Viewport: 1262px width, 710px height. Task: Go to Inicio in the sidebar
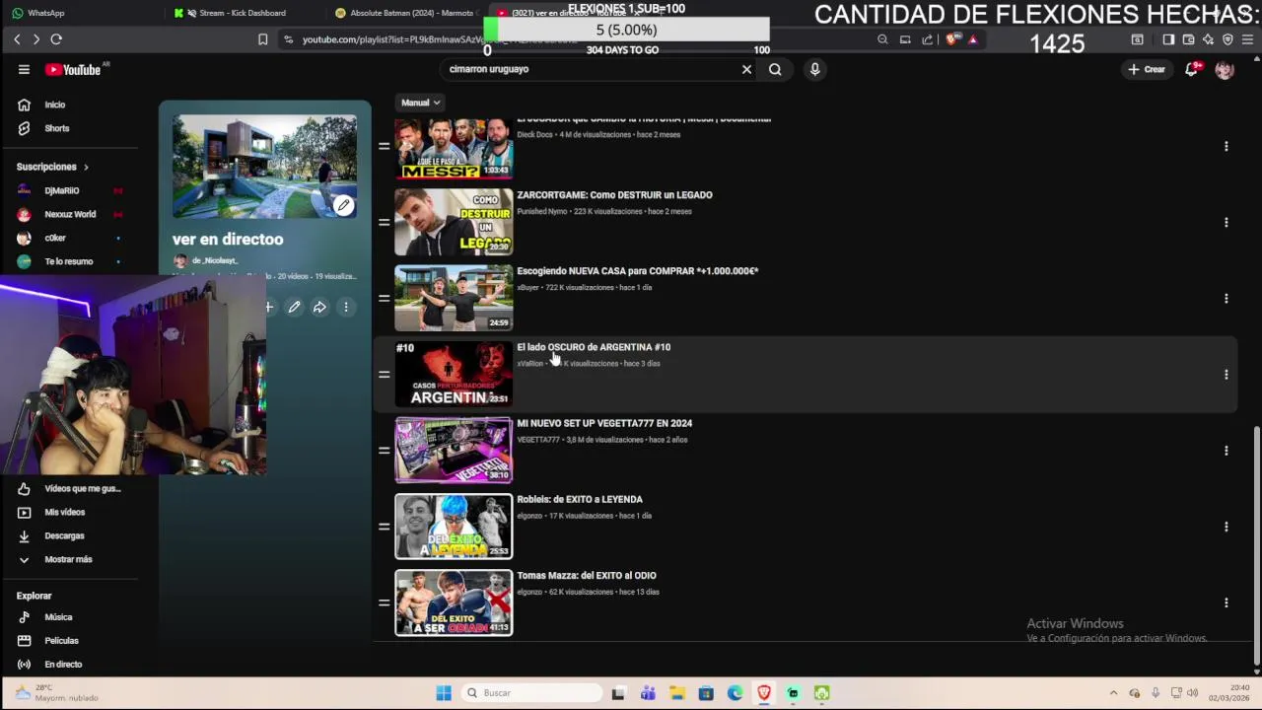pos(54,105)
